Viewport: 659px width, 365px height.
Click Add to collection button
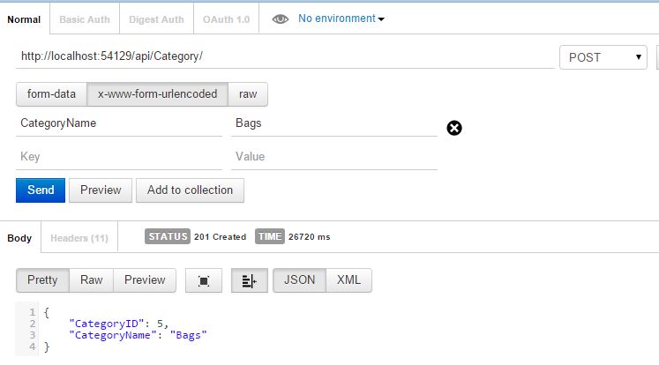click(x=190, y=190)
